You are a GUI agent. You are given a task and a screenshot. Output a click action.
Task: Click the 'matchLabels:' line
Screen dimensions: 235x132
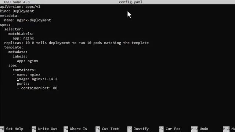(21, 34)
